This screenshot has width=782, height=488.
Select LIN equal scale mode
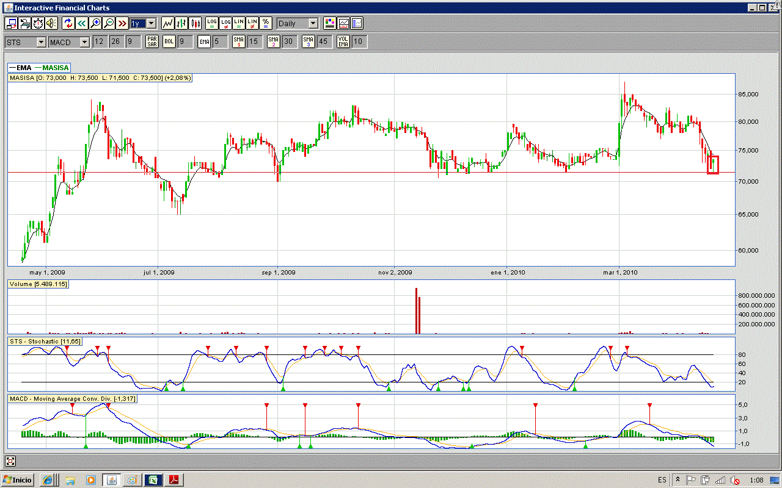[239, 23]
